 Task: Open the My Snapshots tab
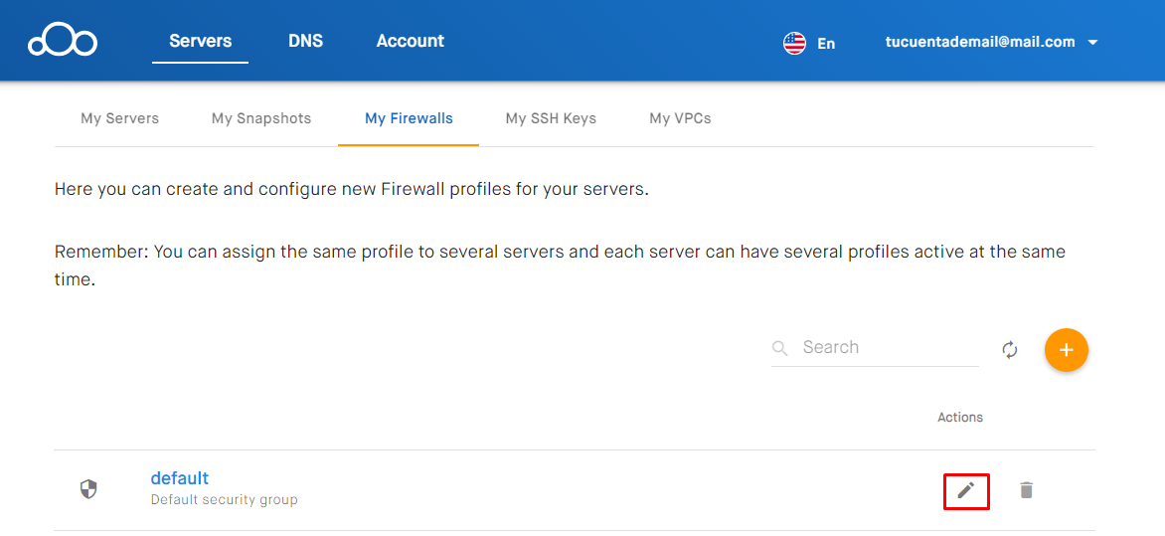click(261, 118)
